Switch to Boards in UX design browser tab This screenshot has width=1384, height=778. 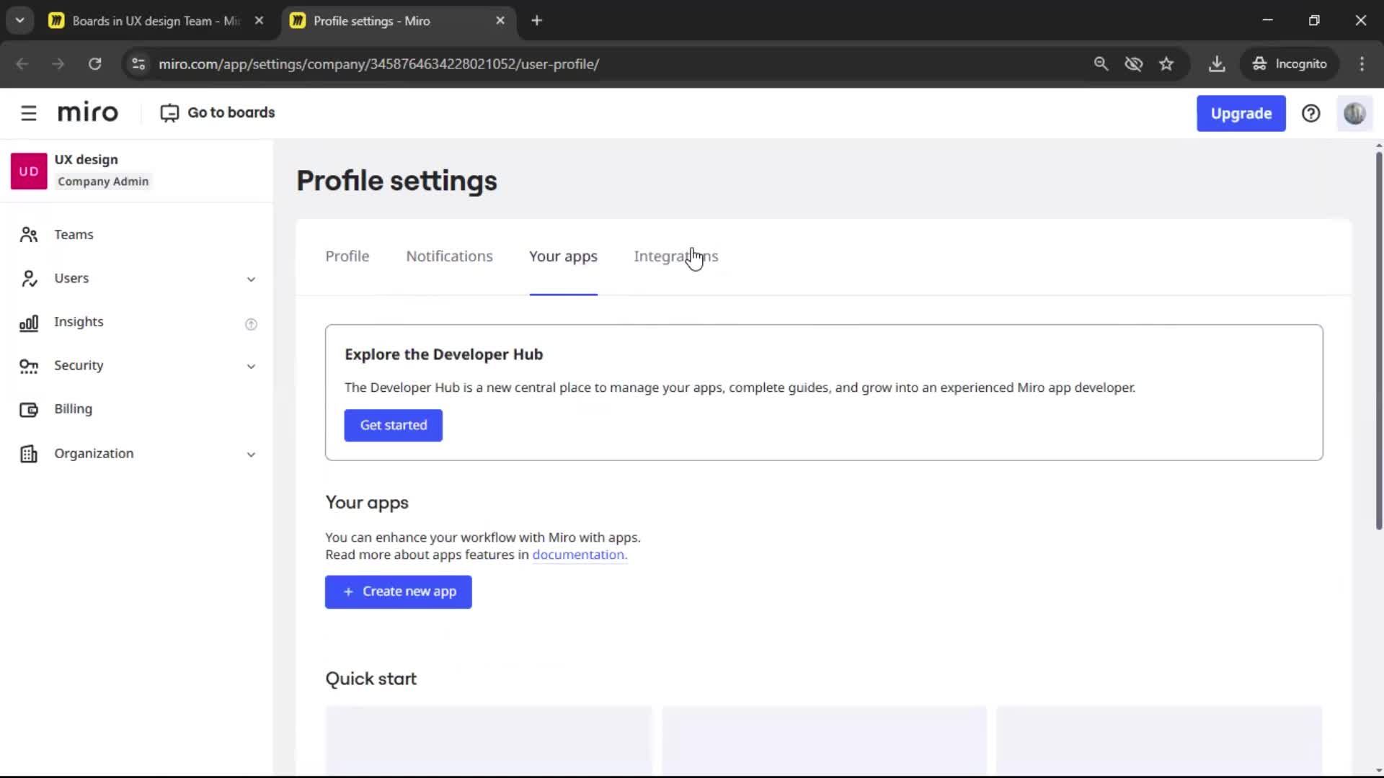coord(156,21)
